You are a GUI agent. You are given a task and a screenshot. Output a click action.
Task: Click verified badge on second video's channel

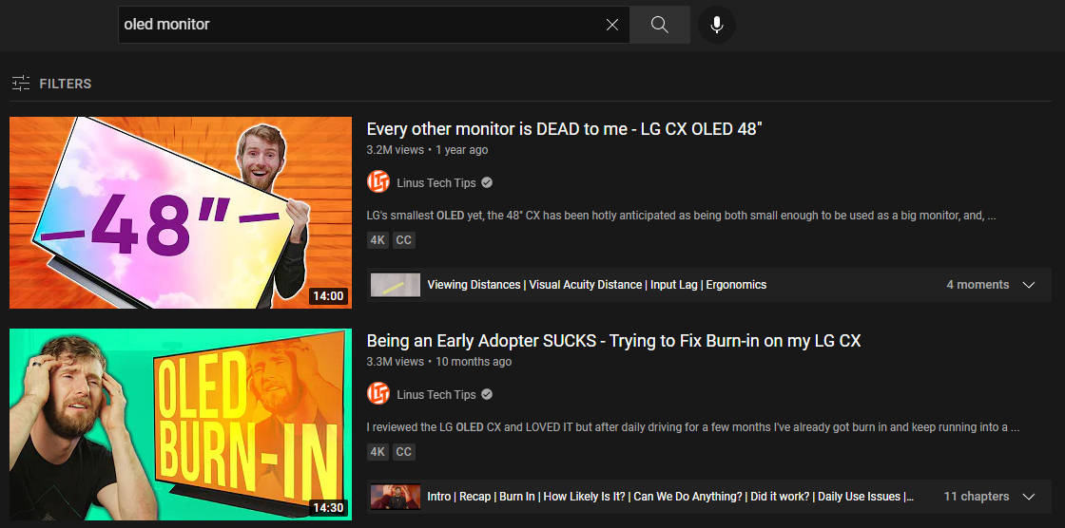coord(487,394)
